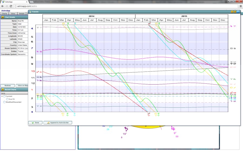Select the Modified/Discarded radio circle
This screenshot has width=243, height=152.
click(x=4, y=102)
